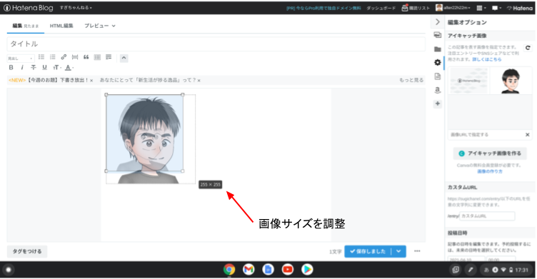This screenshot has height=279, width=537.
Task: Collapse the sidebar with the chevron arrow
Action: [x=438, y=22]
